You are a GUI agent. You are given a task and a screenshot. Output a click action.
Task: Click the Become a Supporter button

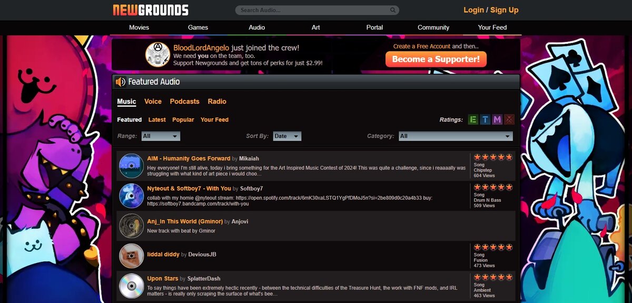tap(436, 59)
